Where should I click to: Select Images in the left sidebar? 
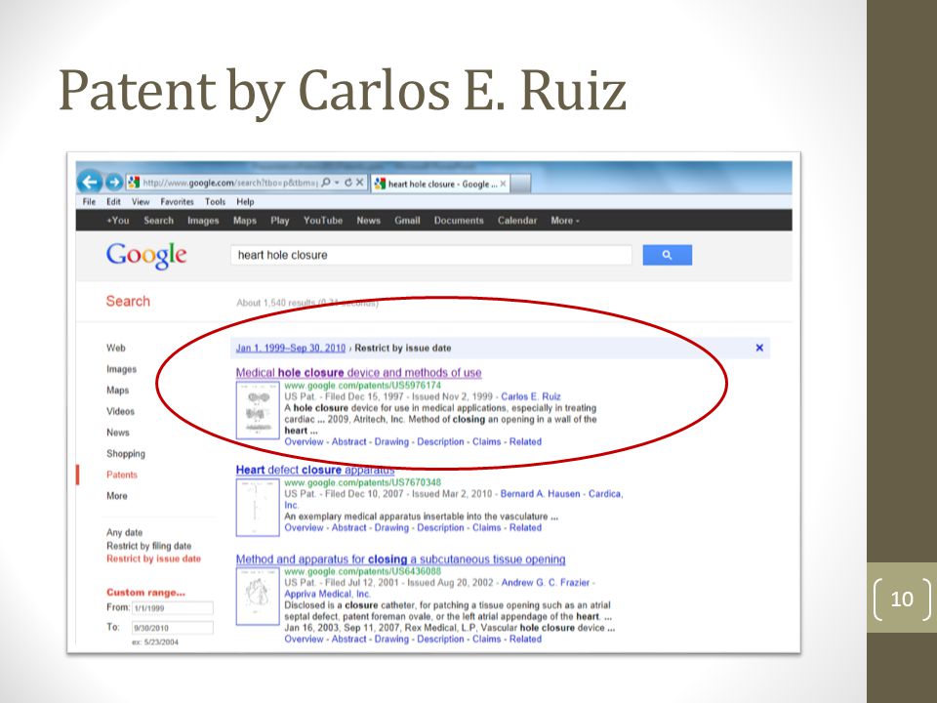[121, 369]
